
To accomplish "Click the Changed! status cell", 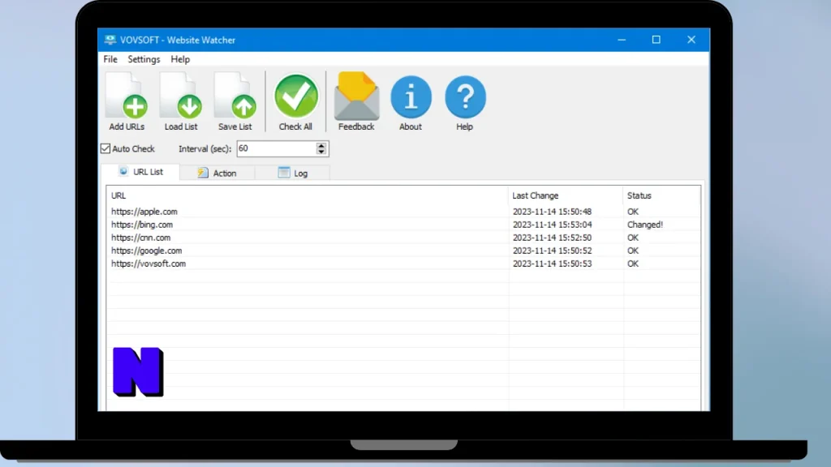I will 645,225.
